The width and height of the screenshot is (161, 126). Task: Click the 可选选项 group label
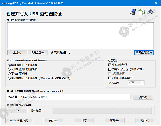point(113,60)
